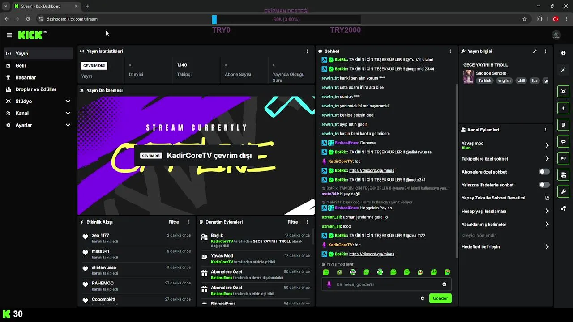Viewport: 573px width, 322px height.
Task: Open a new browser tab
Action: pyautogui.click(x=87, y=6)
